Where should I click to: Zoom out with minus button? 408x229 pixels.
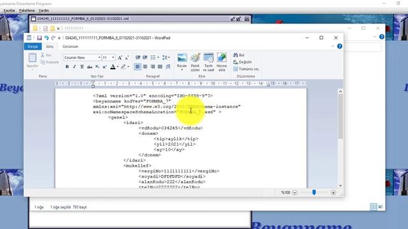[295, 193]
